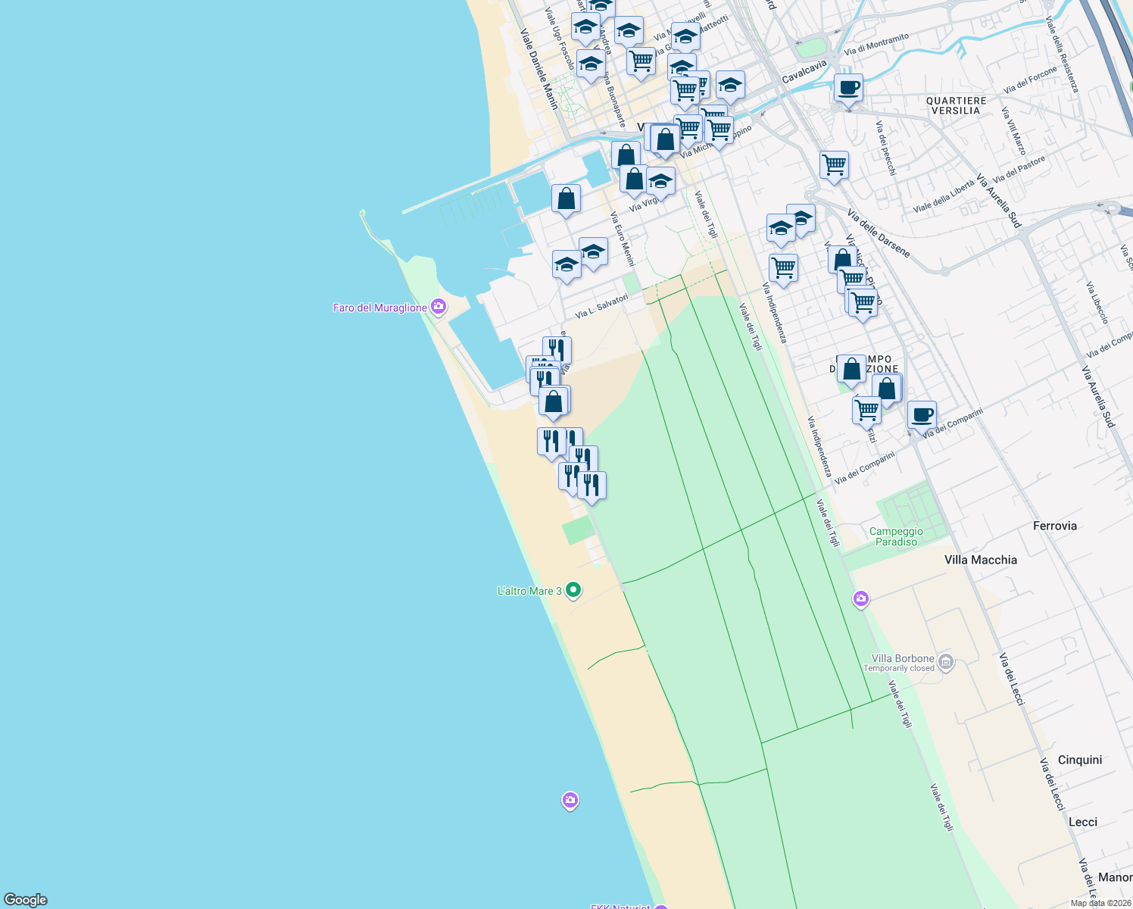Select the green marker for L'altro Mare 3

pos(573,589)
